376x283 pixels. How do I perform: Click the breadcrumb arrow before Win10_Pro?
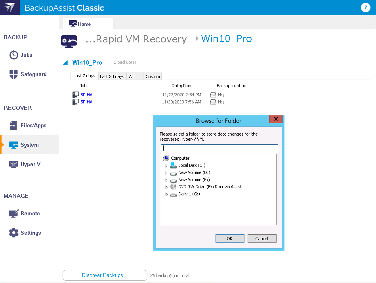tap(197, 38)
